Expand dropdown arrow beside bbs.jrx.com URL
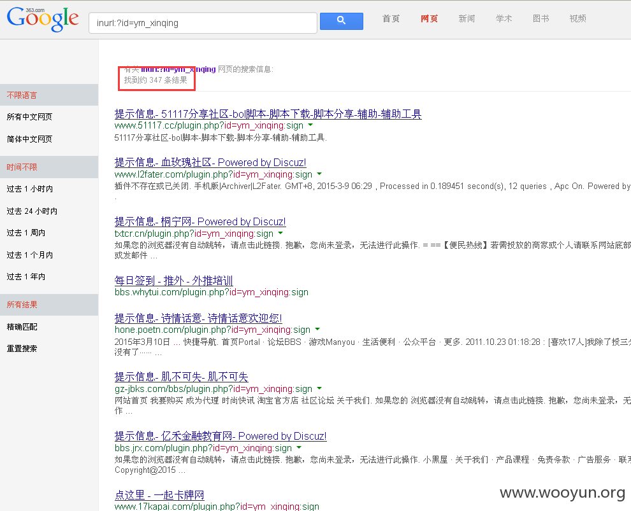The height and width of the screenshot is (511, 631). tap(299, 447)
